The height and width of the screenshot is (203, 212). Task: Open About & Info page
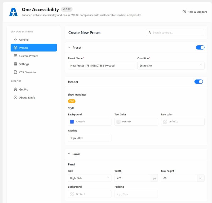34,97
